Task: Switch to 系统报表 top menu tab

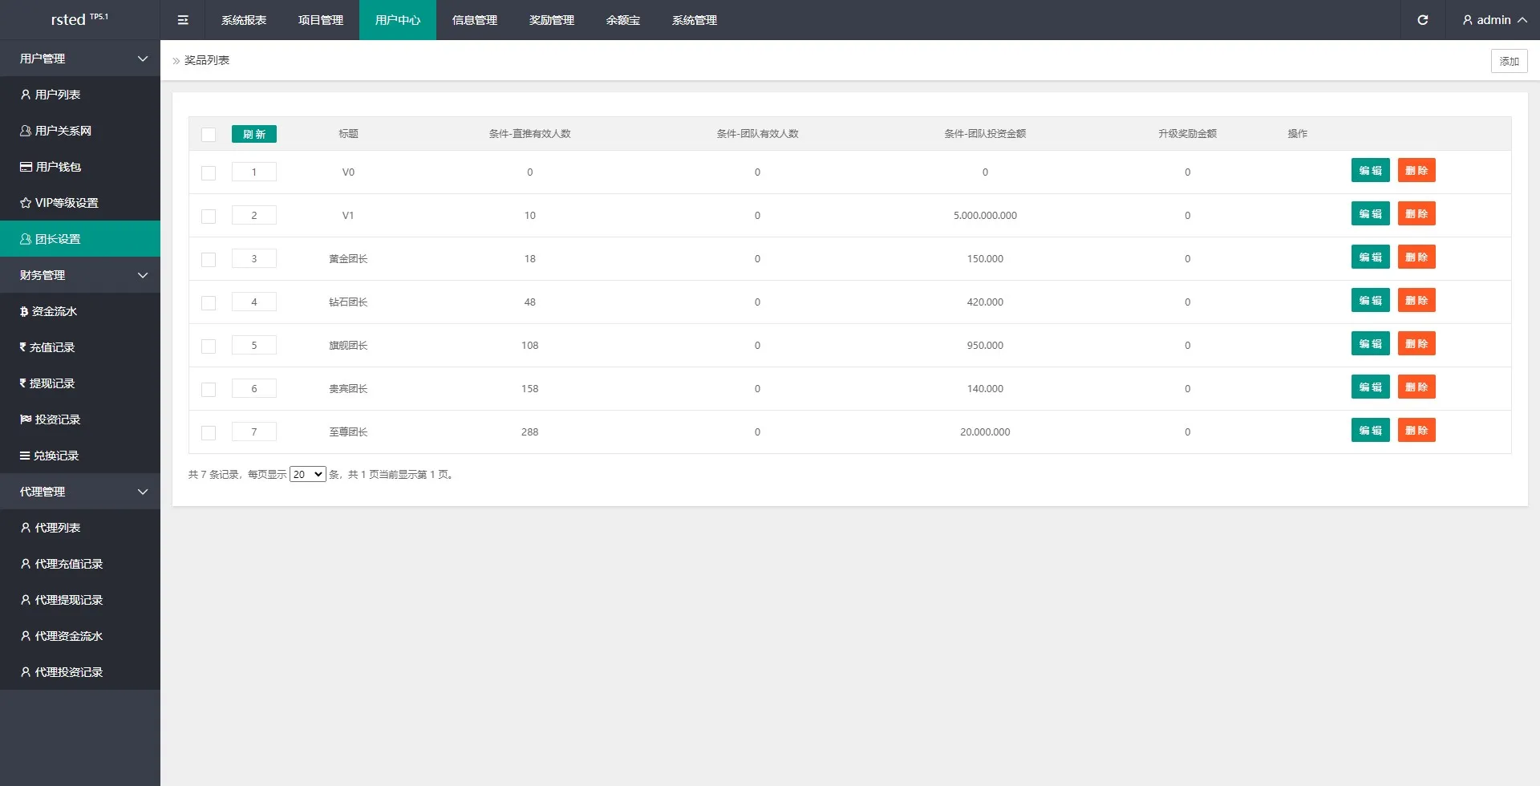Action: (244, 20)
